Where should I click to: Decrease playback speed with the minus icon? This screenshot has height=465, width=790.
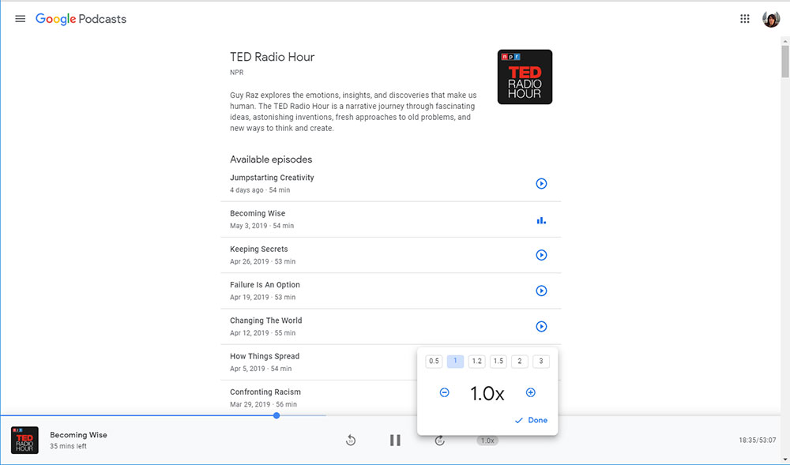tap(444, 392)
